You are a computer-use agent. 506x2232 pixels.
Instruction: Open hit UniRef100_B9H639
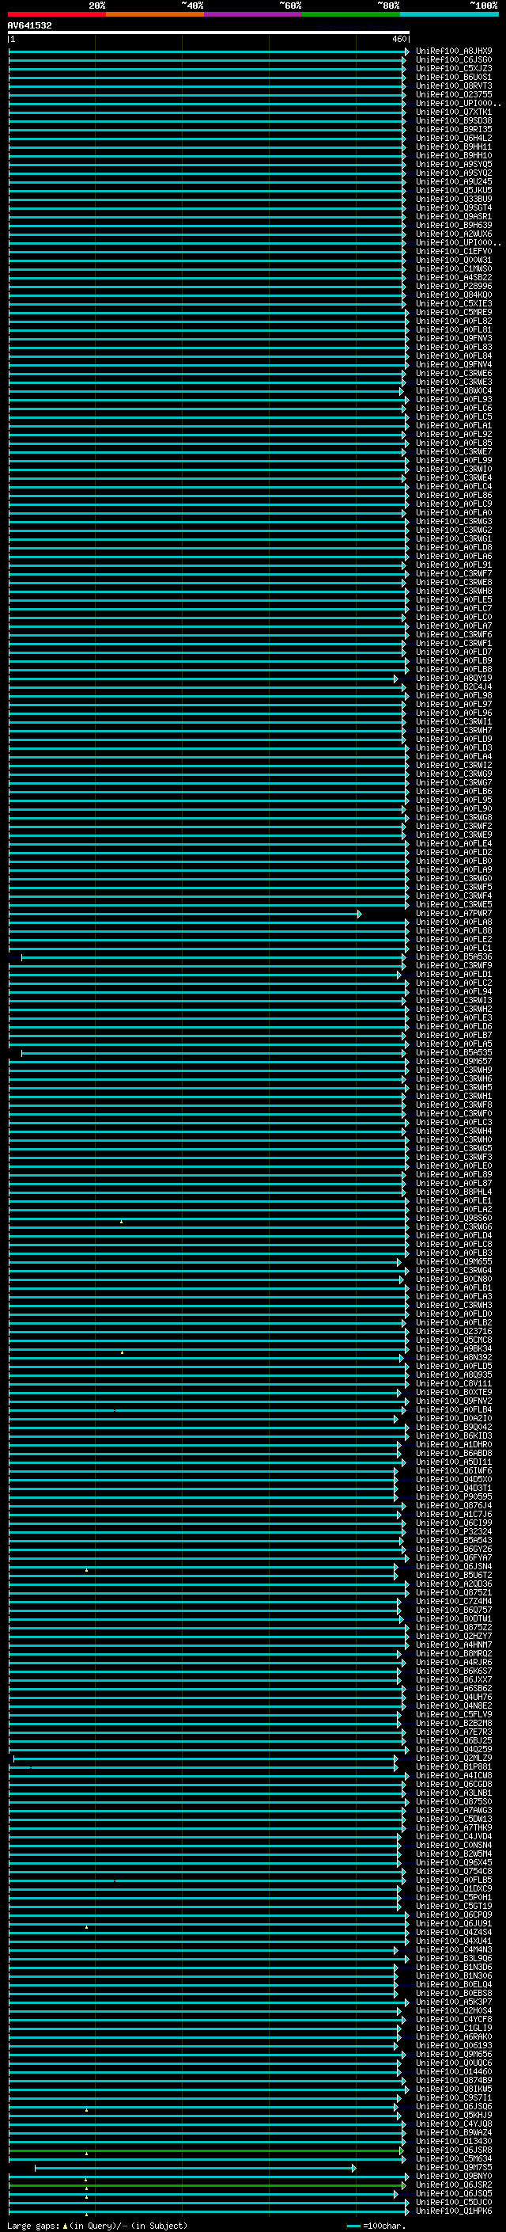coord(453,226)
